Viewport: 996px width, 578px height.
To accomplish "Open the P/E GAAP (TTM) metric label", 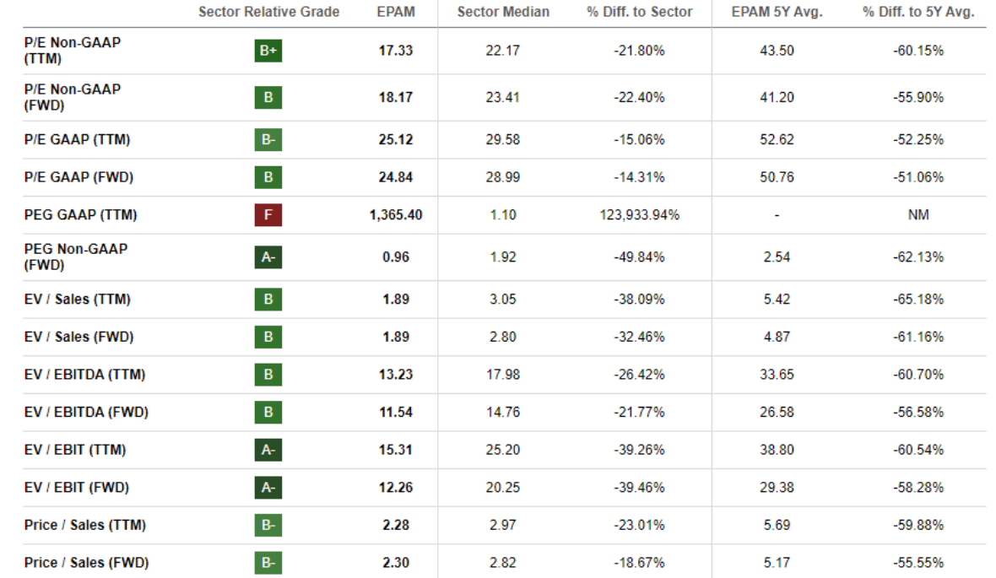I will (x=77, y=140).
